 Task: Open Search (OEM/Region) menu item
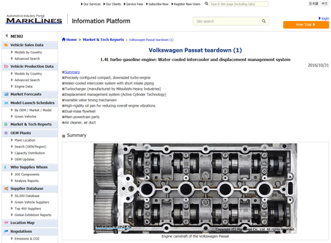30,147
